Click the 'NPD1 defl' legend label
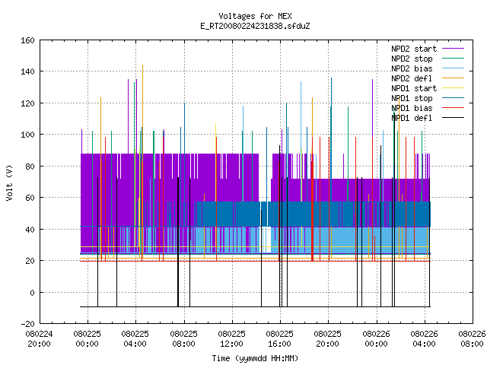487x365 pixels. click(x=412, y=118)
